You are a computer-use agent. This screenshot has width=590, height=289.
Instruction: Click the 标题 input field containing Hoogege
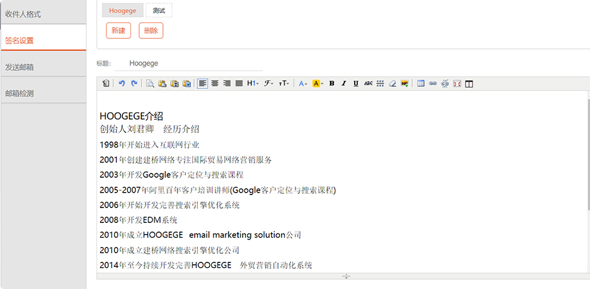[189, 63]
